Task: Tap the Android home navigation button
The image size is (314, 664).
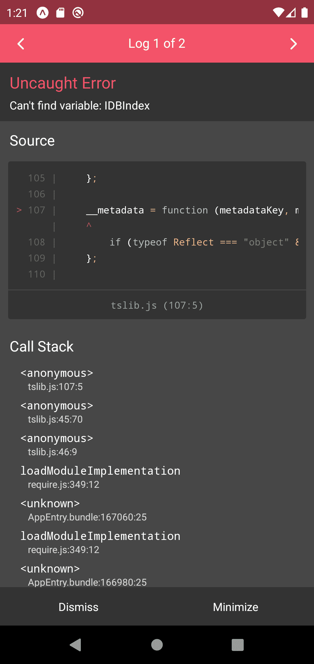Action: 157,645
